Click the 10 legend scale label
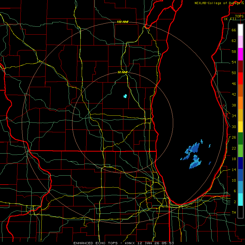 click(234, 180)
